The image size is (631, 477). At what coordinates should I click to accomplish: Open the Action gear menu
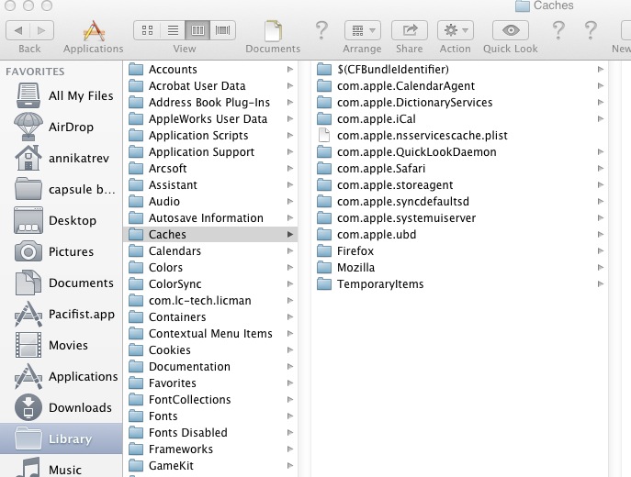pyautogui.click(x=456, y=30)
